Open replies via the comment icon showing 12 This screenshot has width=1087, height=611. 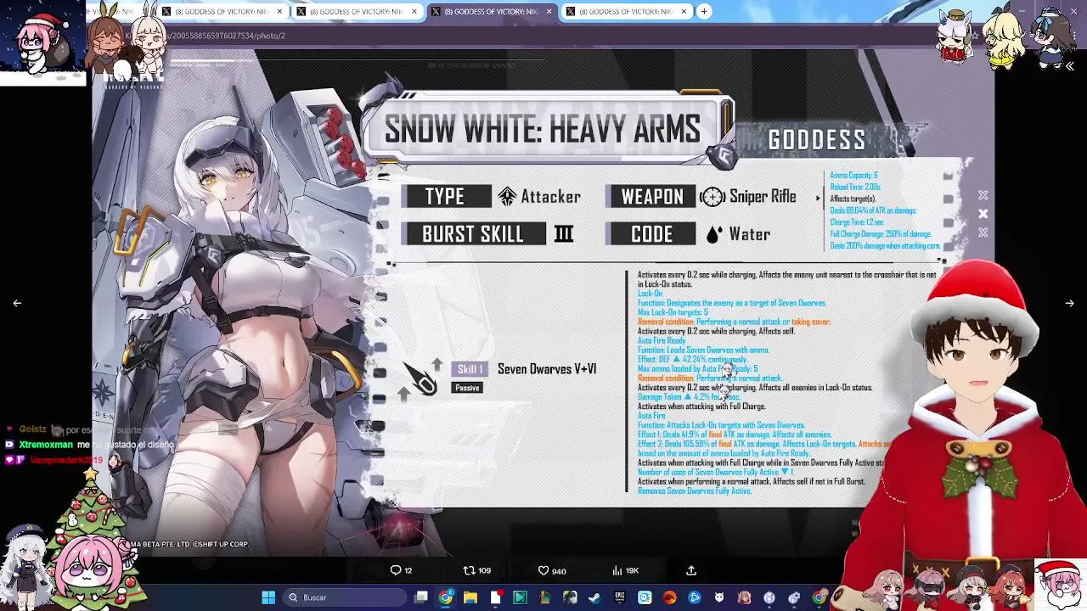point(401,570)
